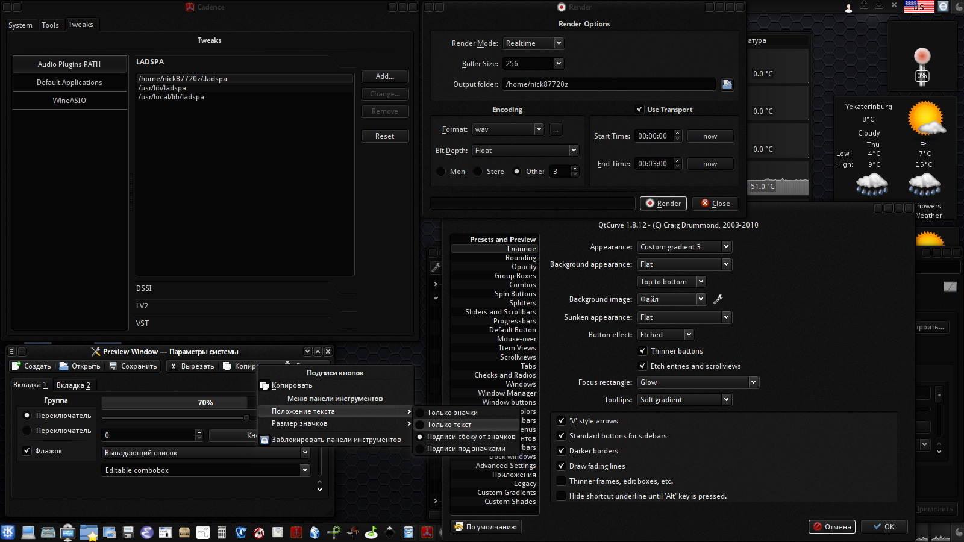Disable the Thinner buttons checkbox
This screenshot has height=542, width=964.
point(643,351)
